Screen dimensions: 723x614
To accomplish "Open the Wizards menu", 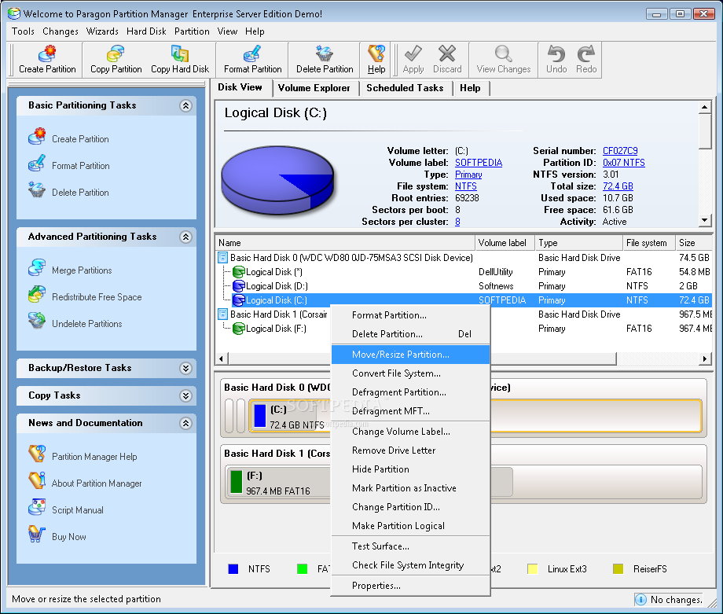I will pyautogui.click(x=102, y=31).
